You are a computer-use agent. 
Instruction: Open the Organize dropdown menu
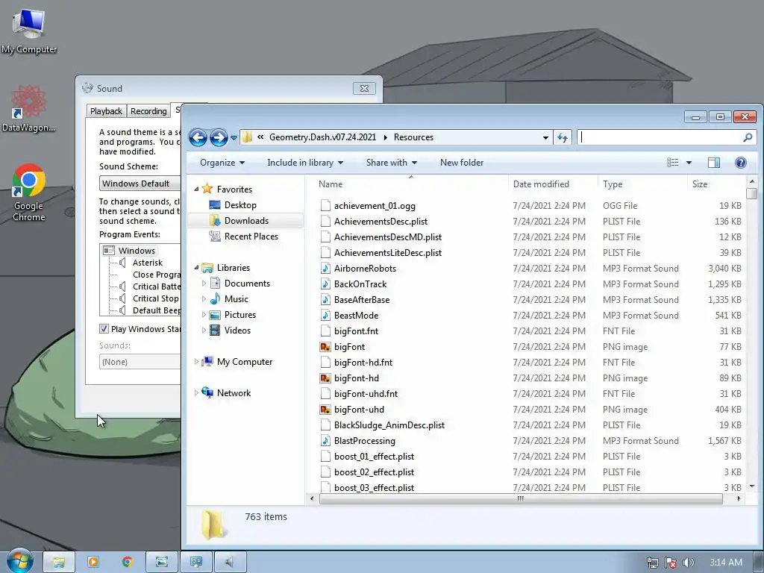pyautogui.click(x=222, y=163)
